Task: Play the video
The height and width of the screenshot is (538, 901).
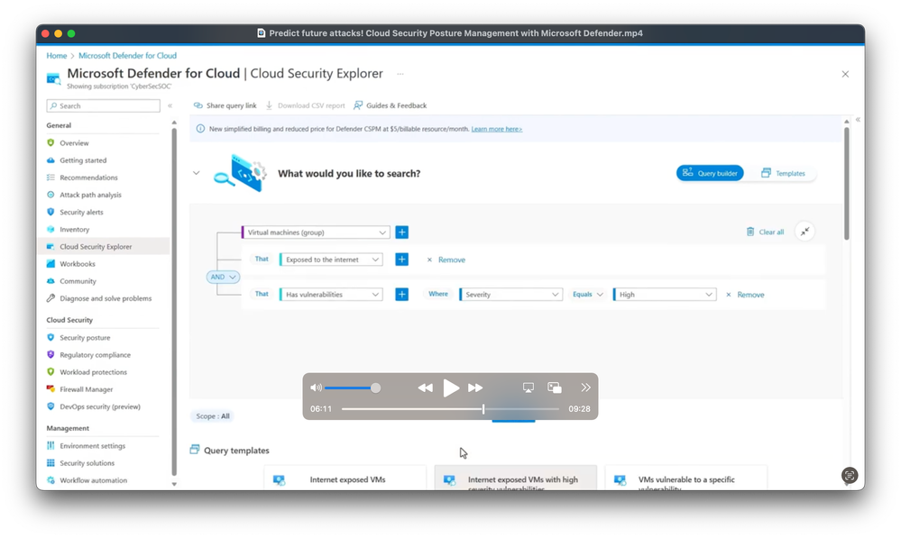Action: click(x=451, y=388)
